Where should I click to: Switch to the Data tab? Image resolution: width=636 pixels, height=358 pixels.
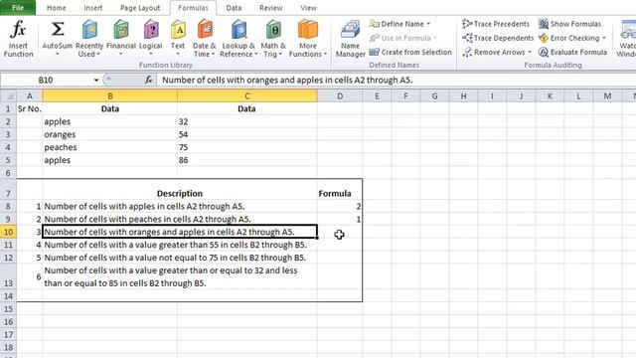[x=234, y=8]
